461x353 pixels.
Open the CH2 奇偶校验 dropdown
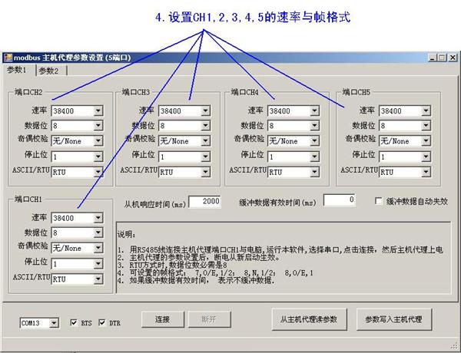coord(77,141)
